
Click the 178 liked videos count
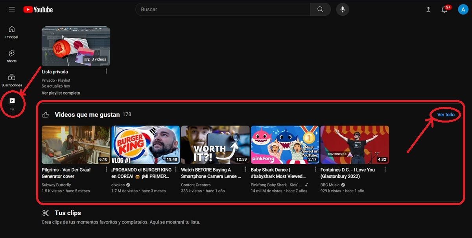(x=127, y=114)
